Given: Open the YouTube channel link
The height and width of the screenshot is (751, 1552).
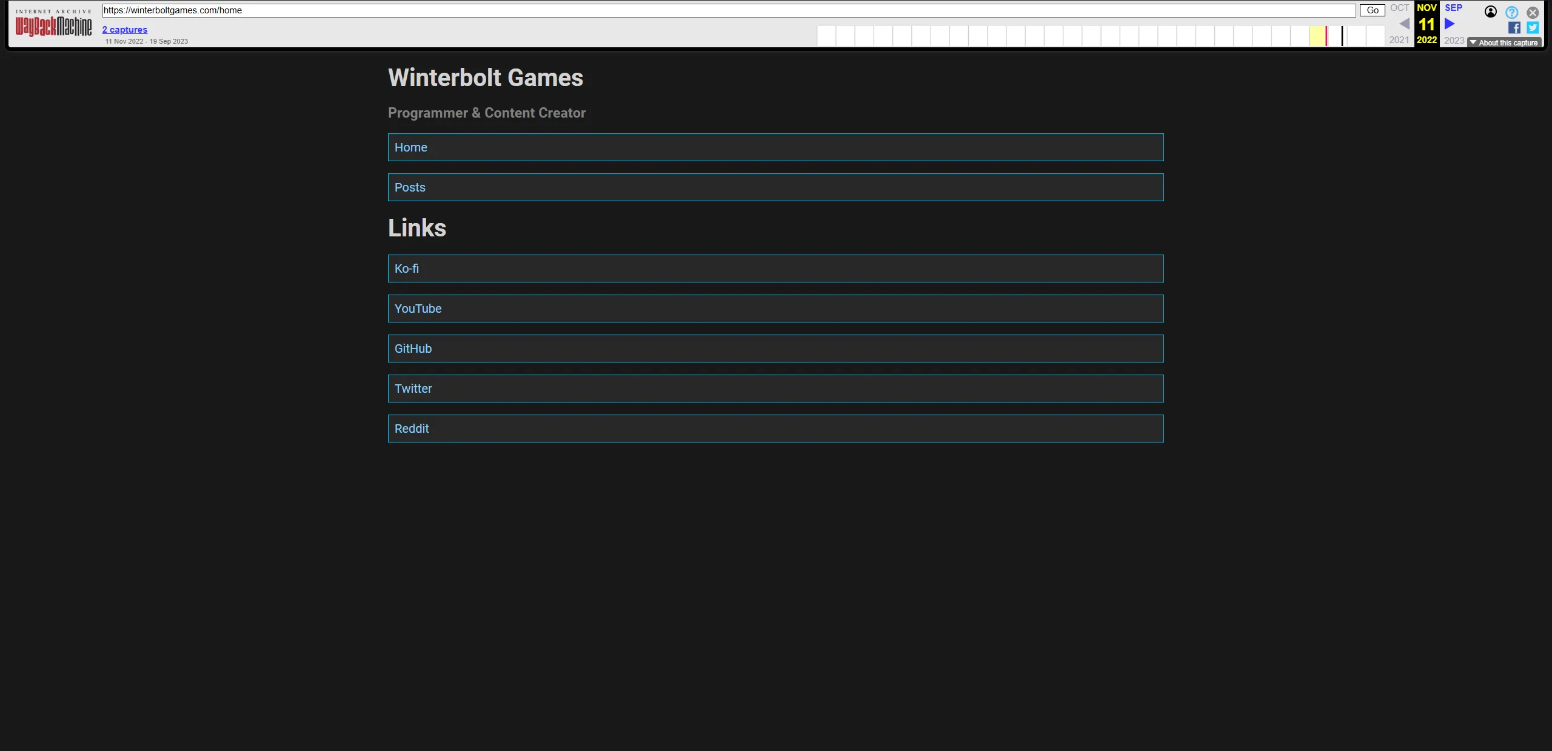Looking at the screenshot, I should 418,308.
